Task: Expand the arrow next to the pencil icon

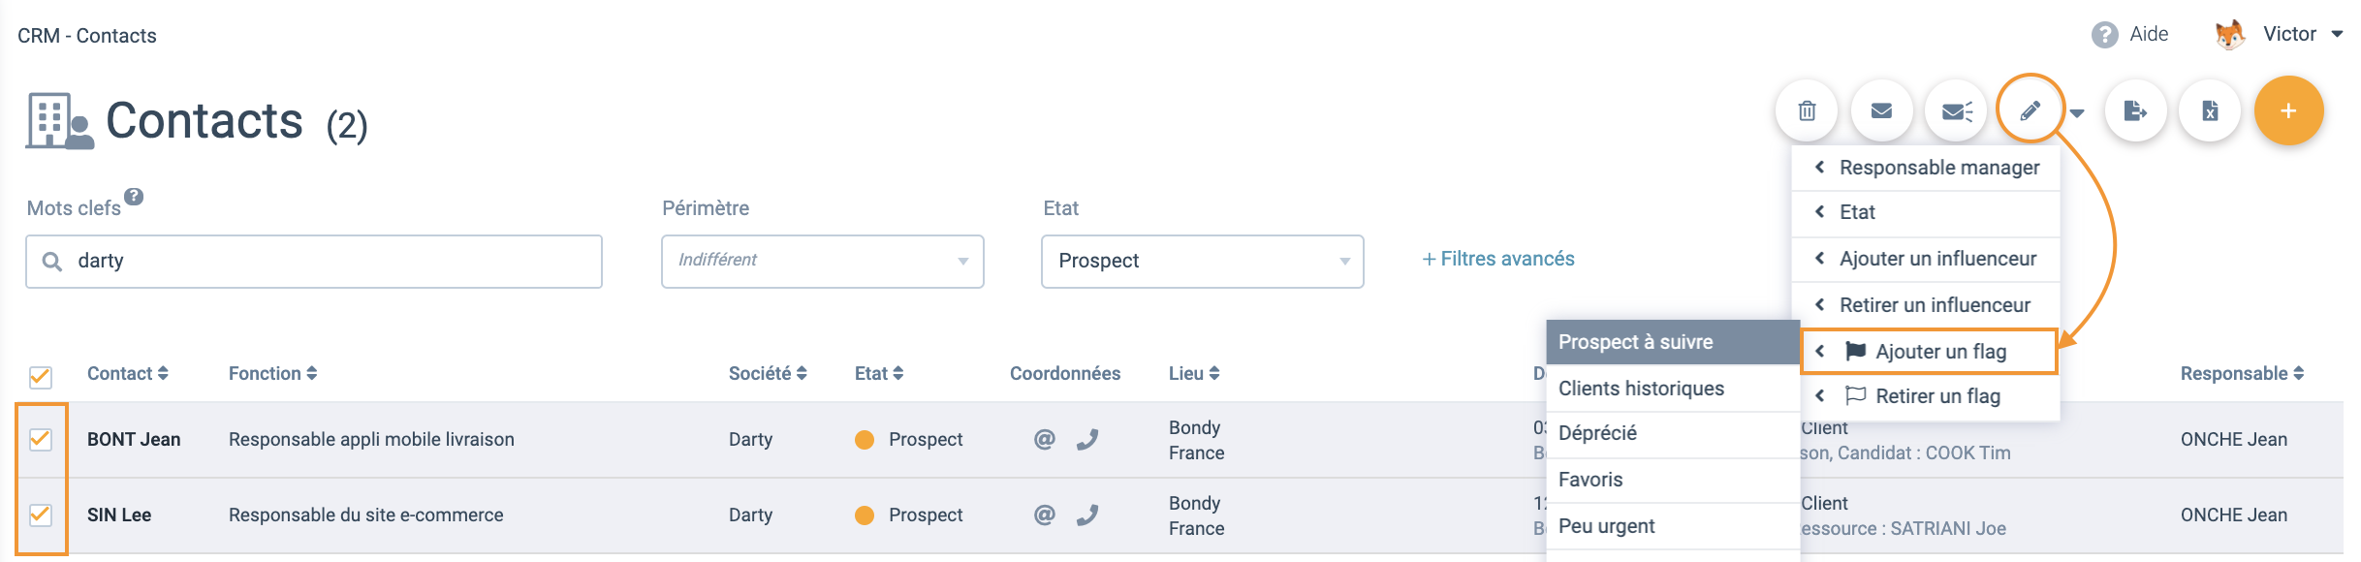Action: pyautogui.click(x=2077, y=113)
